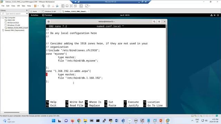221x124 pixels.
Task: Click the GNOME clock Jan 8 18:51
Action: click(x=125, y=15)
